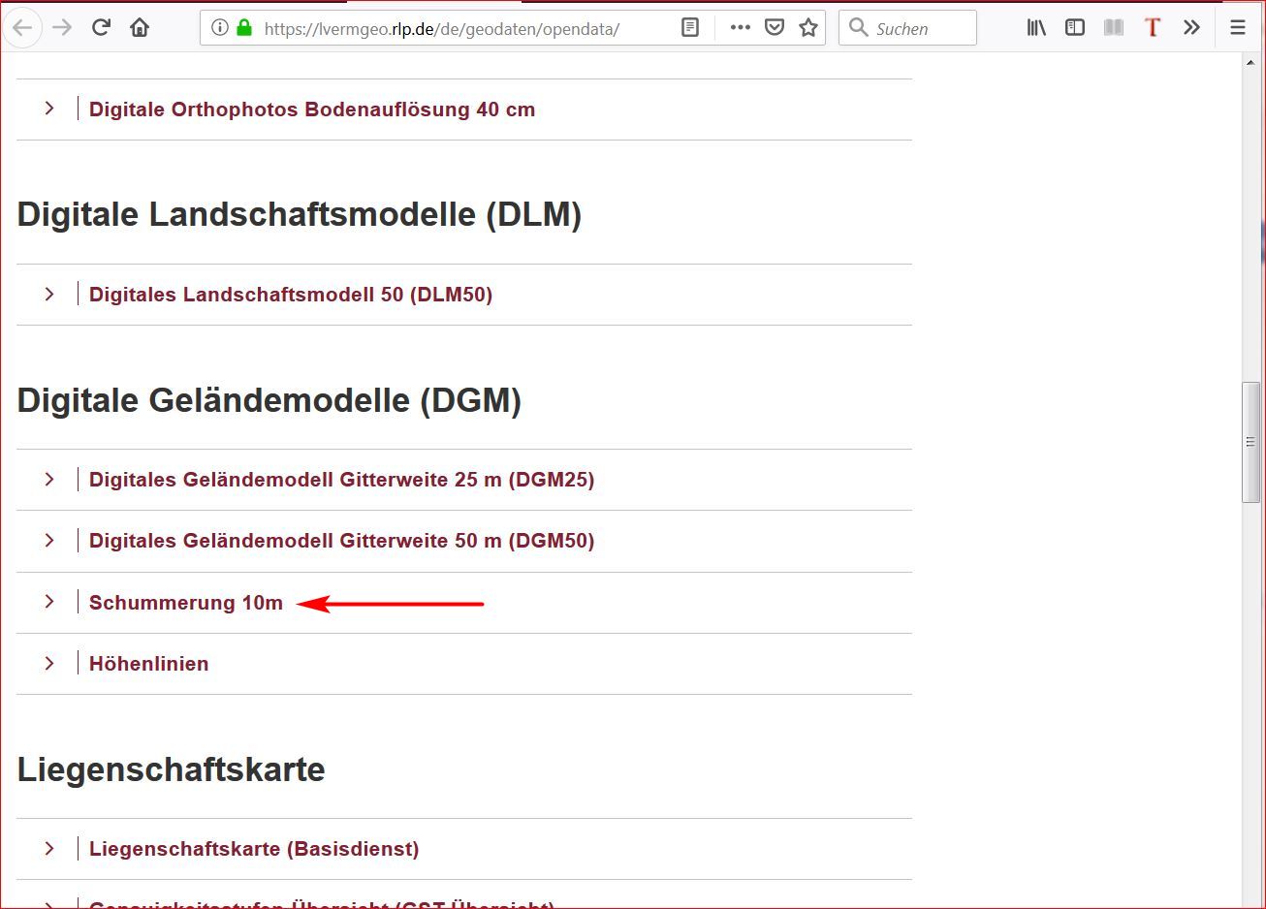Expand Digitale Orthophotos 40 cm chevron

49,109
